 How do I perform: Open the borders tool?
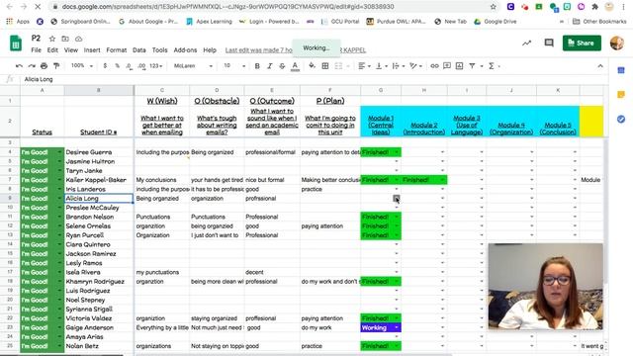tap(325, 66)
